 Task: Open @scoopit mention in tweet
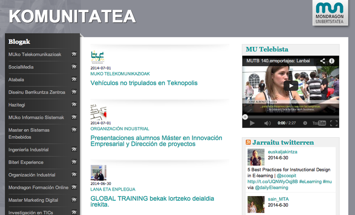pyautogui.click(x=287, y=176)
